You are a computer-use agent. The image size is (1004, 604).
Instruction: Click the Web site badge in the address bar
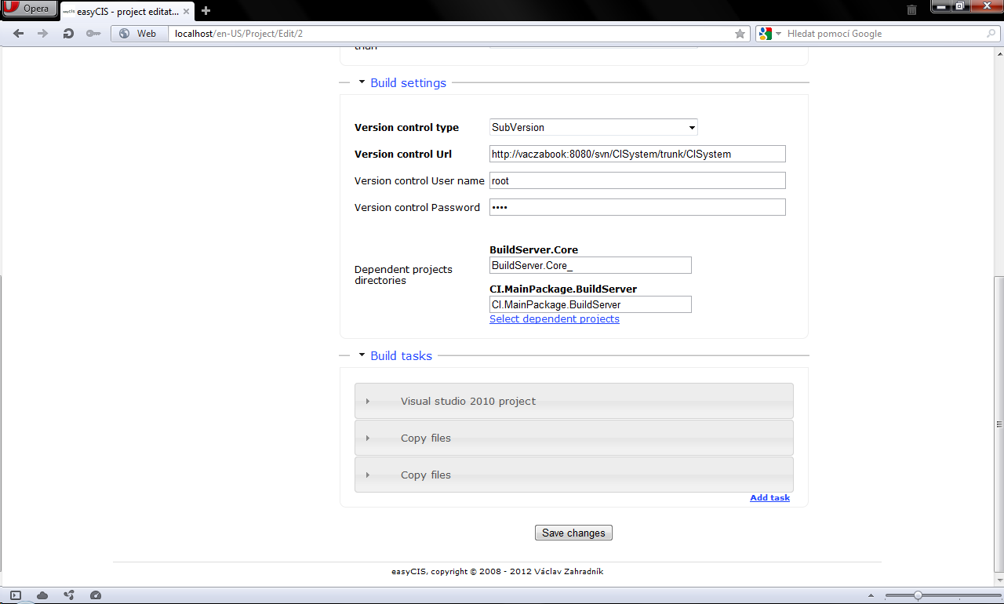[x=138, y=34]
